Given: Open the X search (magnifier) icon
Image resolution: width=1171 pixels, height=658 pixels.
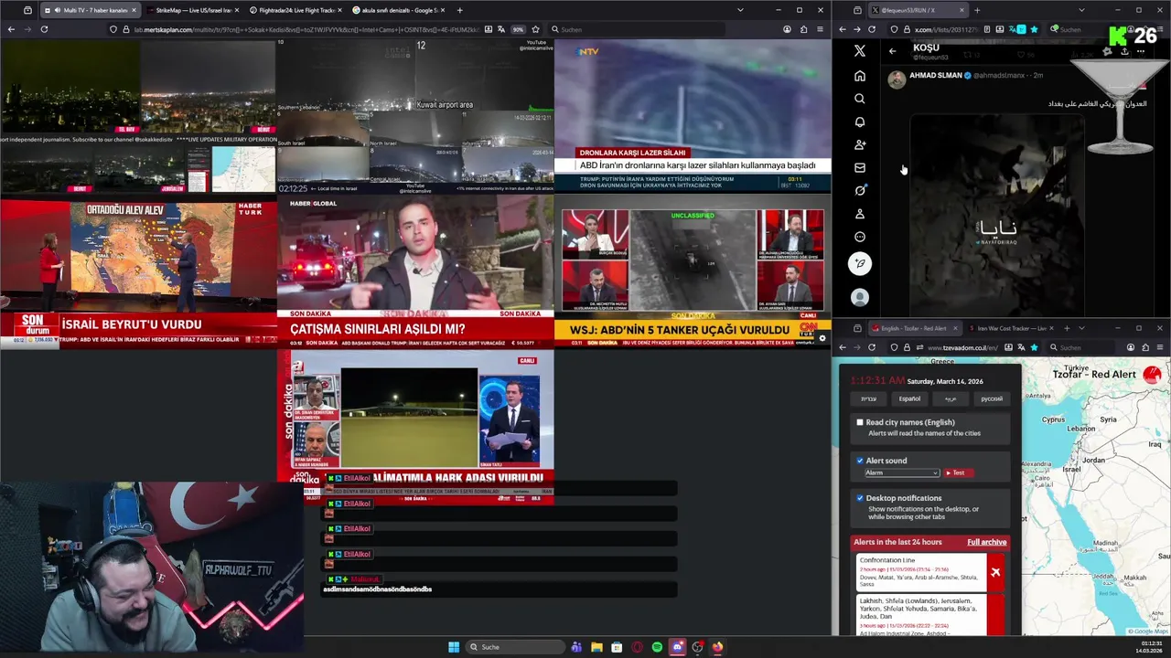Looking at the screenshot, I should pyautogui.click(x=859, y=99).
